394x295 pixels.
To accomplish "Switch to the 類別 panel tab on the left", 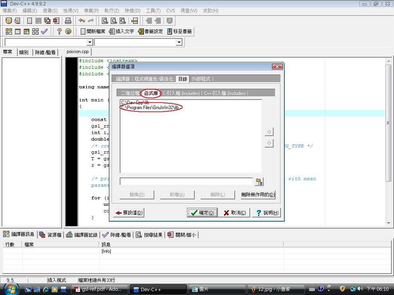I will 23,52.
